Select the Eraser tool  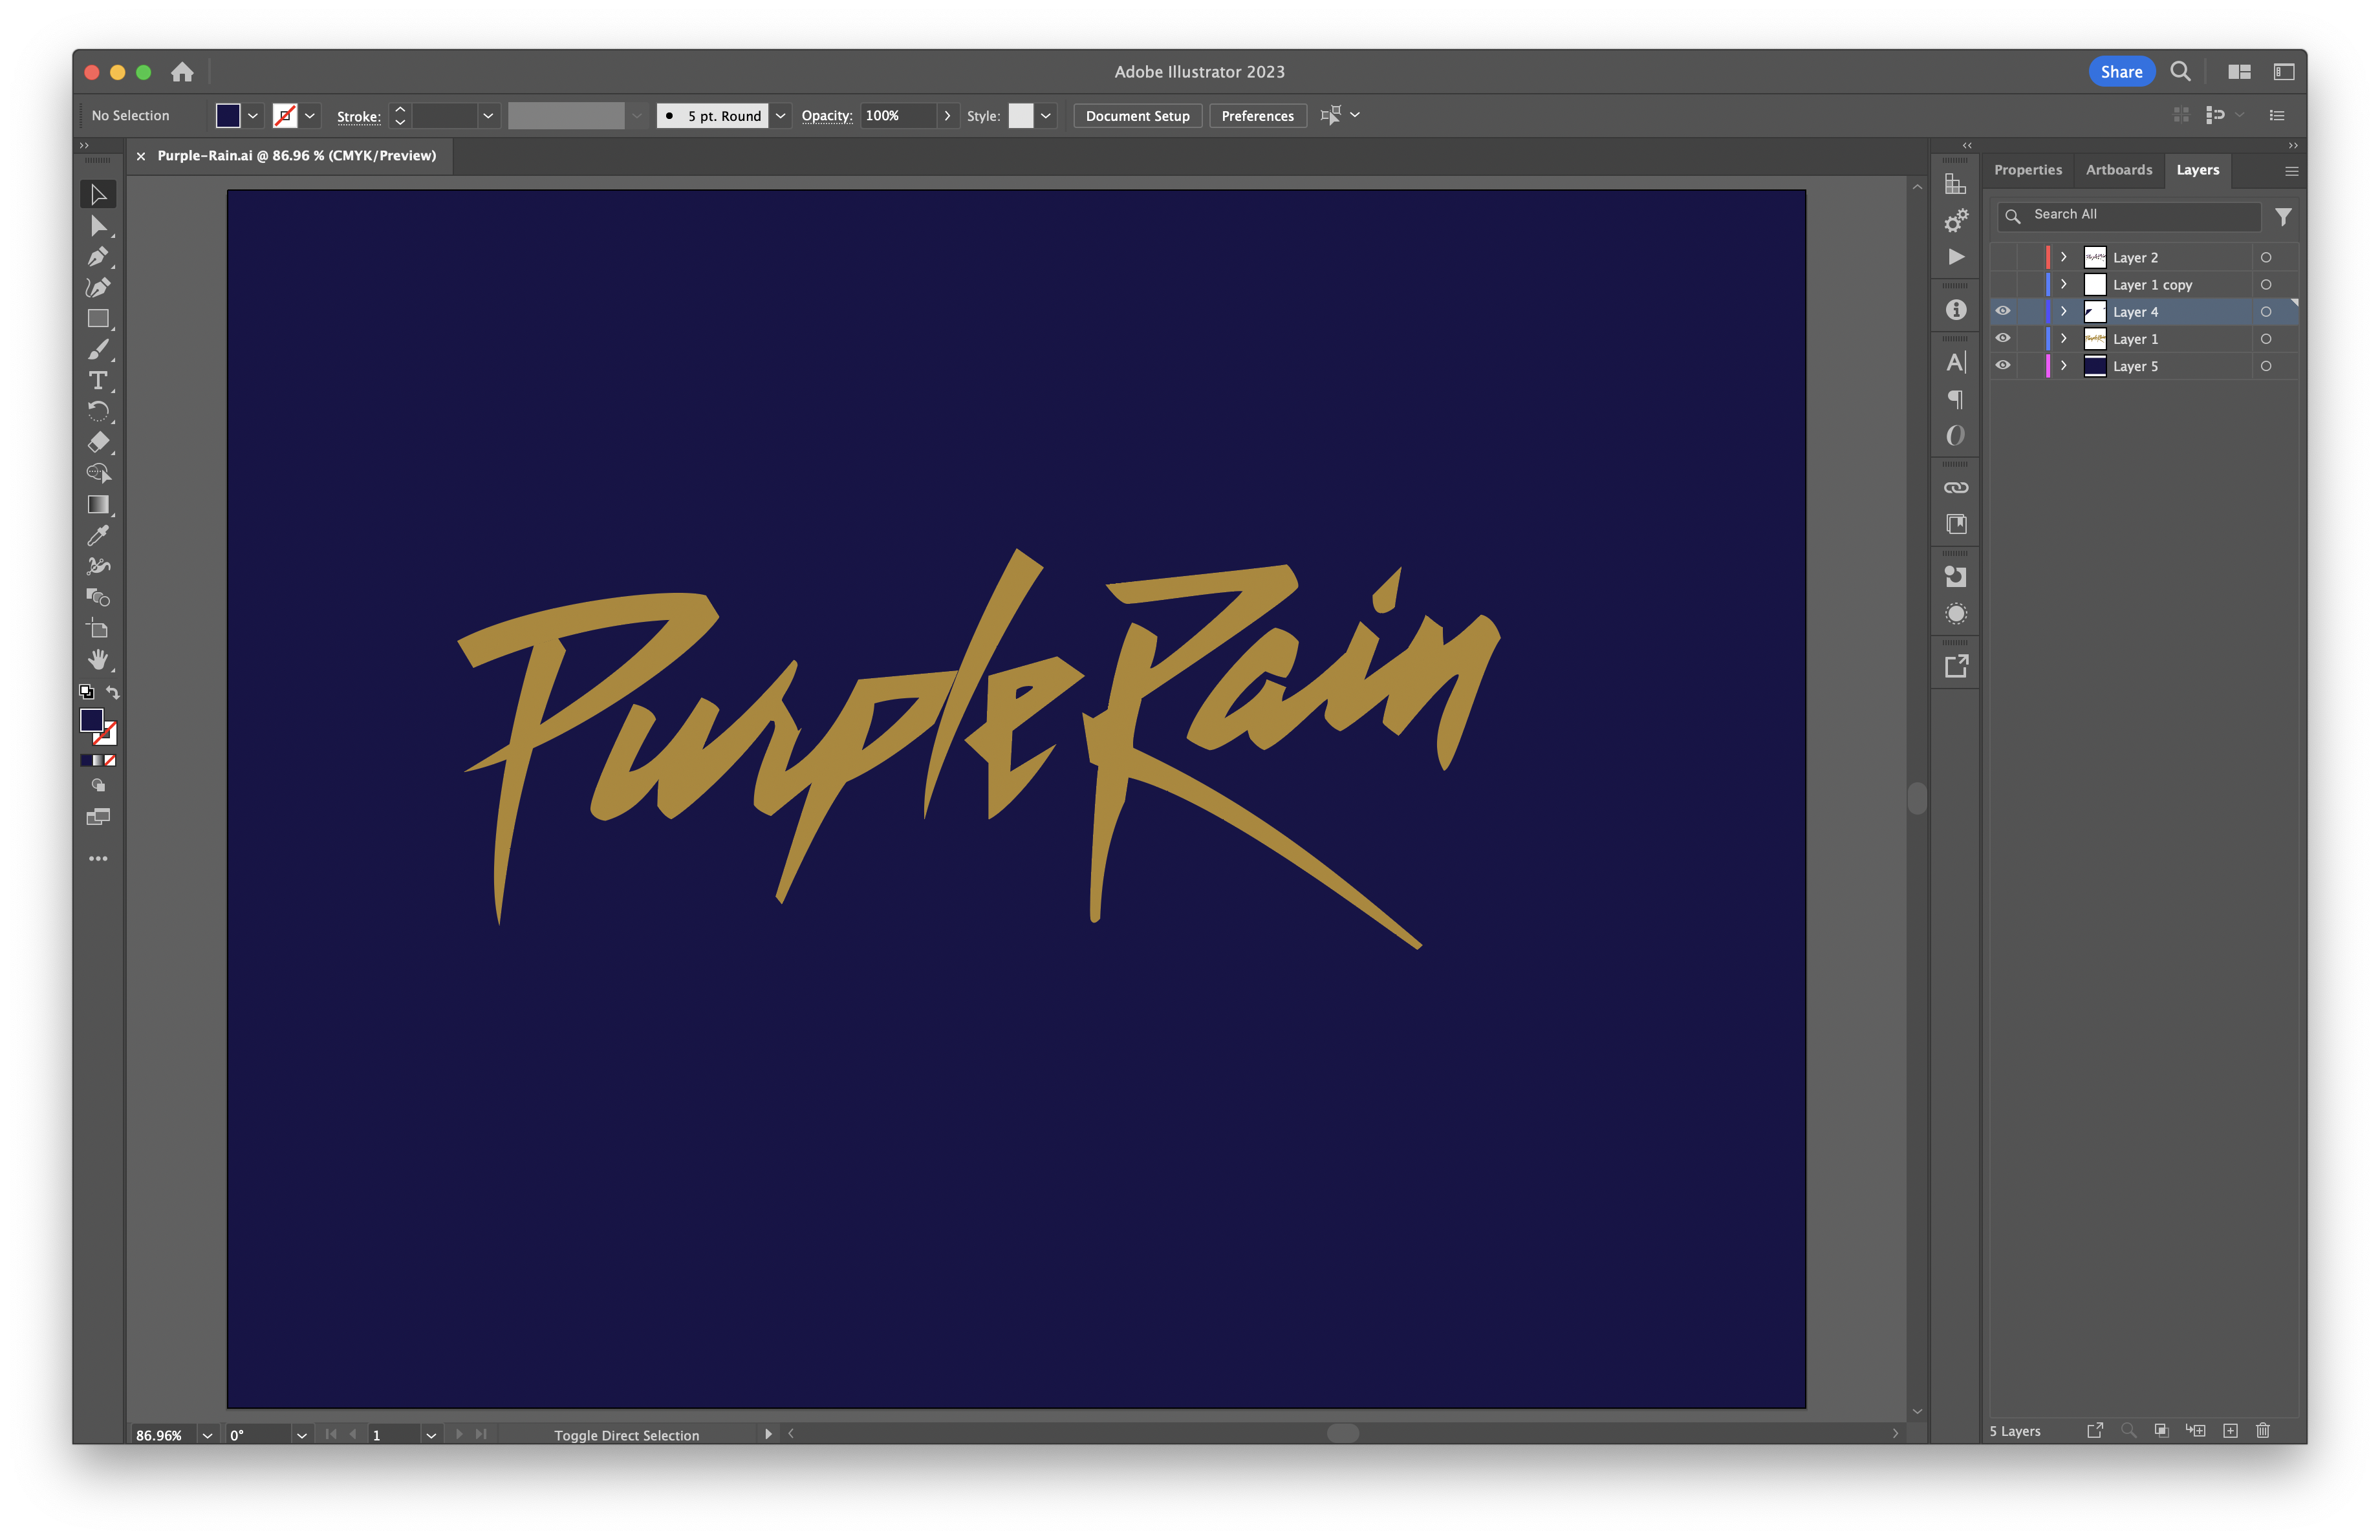coord(98,442)
